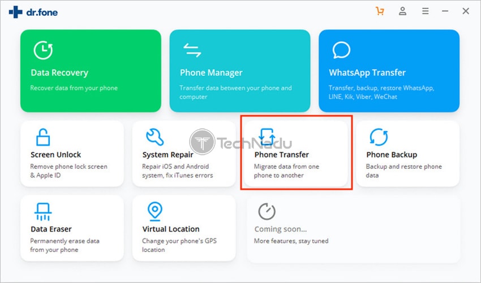The image size is (481, 283).
Task: Click 'Recover data from your phone' text
Action: [74, 88]
